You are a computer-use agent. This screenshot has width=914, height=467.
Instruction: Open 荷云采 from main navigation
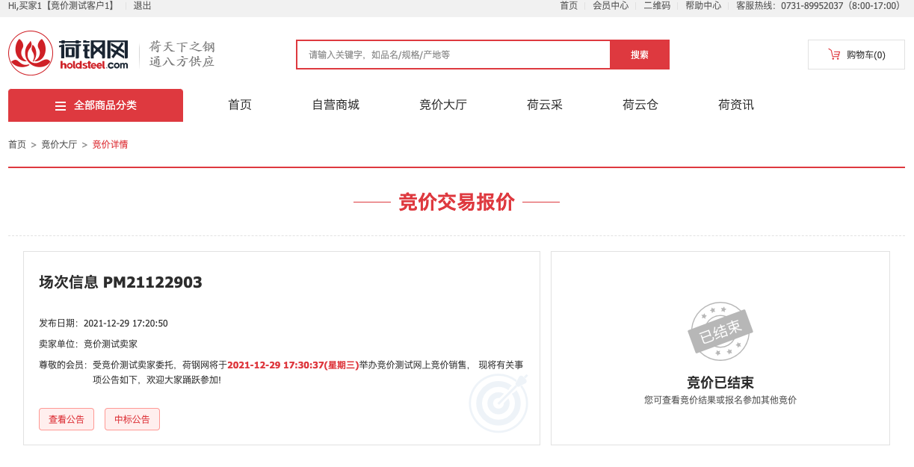point(545,105)
